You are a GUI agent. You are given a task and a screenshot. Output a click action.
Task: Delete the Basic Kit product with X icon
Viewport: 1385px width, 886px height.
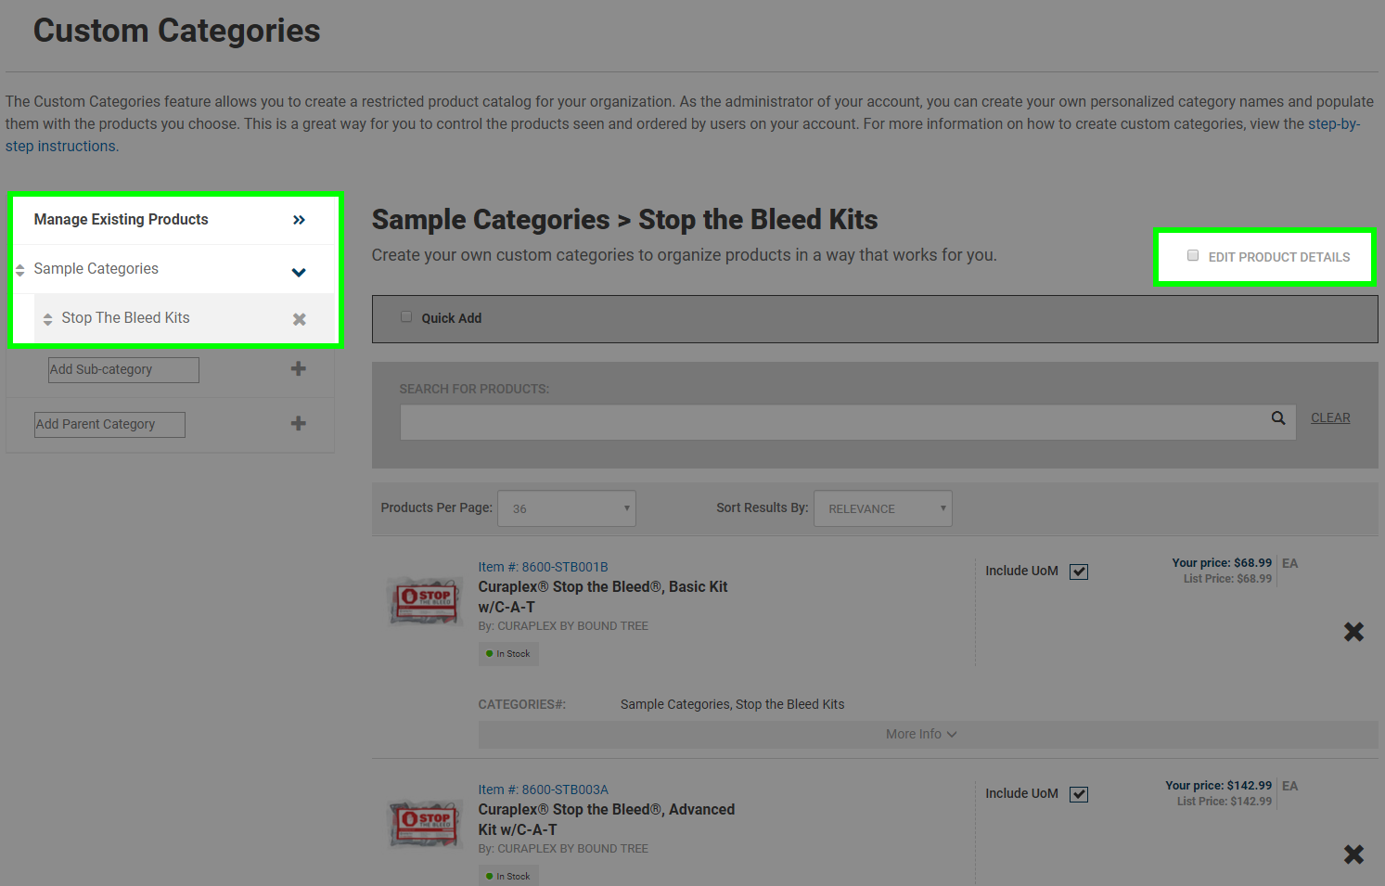tap(1353, 632)
